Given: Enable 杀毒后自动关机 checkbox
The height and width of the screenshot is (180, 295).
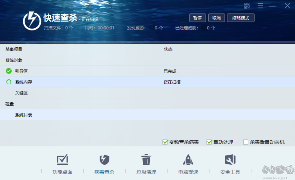Looking at the screenshot, I should [246, 142].
